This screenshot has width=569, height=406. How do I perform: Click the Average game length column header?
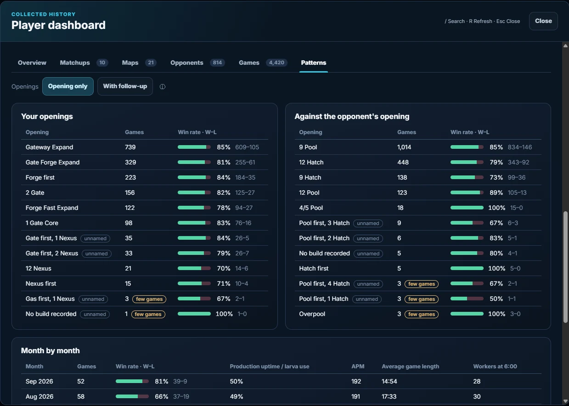[x=411, y=367]
